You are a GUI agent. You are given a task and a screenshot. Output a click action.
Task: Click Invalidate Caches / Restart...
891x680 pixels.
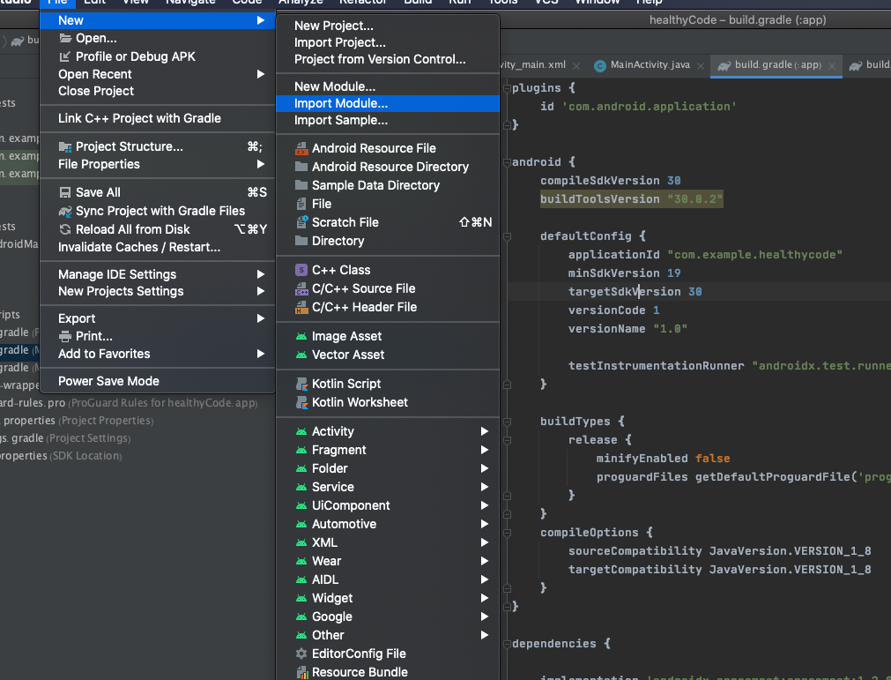click(x=158, y=247)
